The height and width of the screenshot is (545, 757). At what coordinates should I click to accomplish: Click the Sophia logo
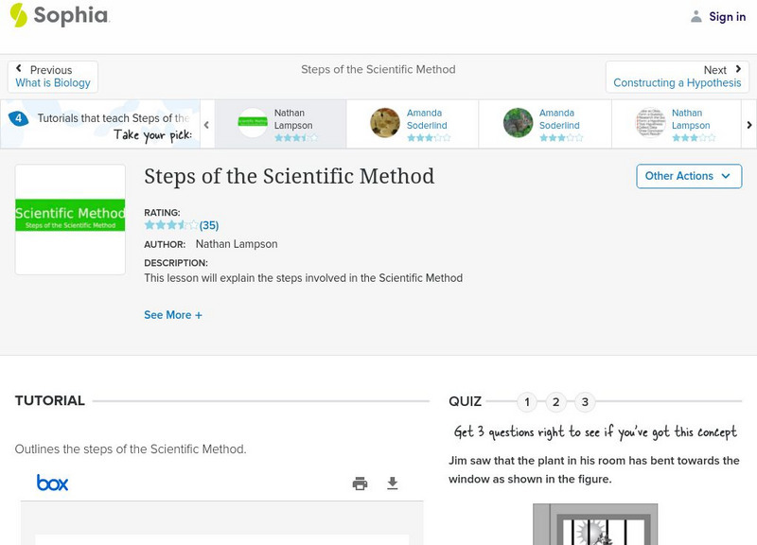[59, 16]
